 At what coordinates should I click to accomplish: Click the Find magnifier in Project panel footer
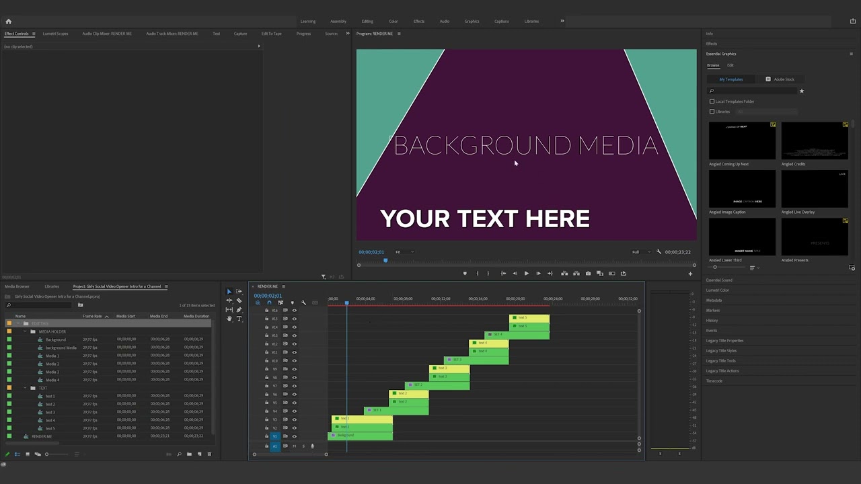pyautogui.click(x=179, y=454)
